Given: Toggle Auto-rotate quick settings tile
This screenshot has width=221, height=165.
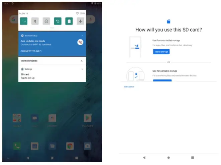Looking at the screenshot, I should 58,21.
